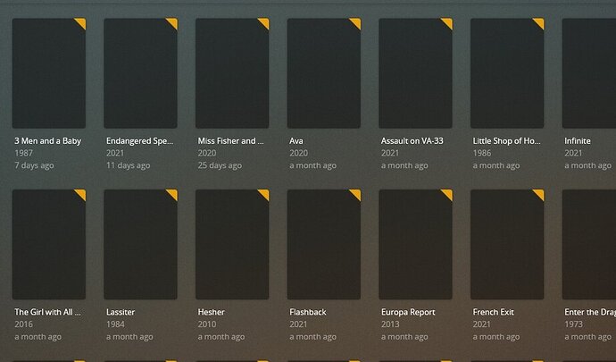Open the Enter the Drag... poster
Viewport: 616px width, 362px height.
pyautogui.click(x=589, y=244)
